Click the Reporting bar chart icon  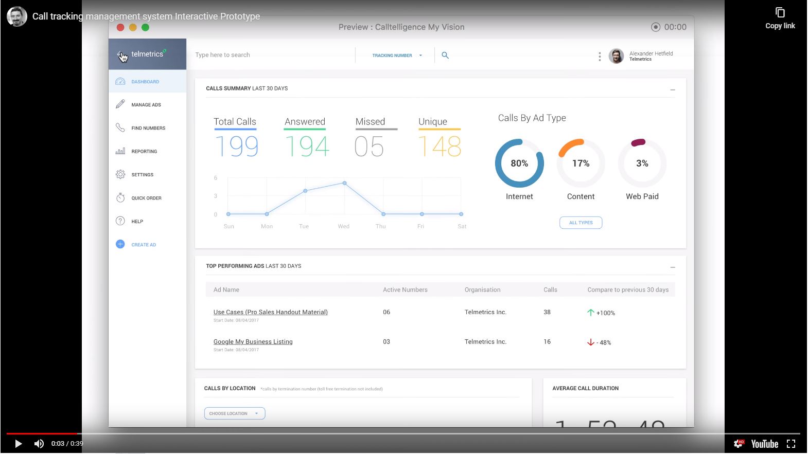(x=120, y=151)
